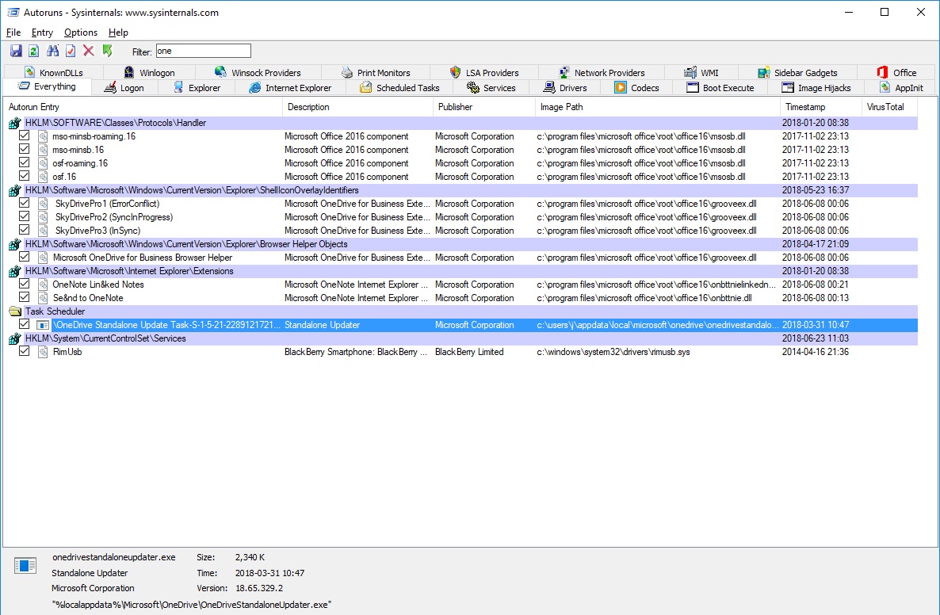
Task: Click the file icon in the detail pane
Action: coord(25,565)
